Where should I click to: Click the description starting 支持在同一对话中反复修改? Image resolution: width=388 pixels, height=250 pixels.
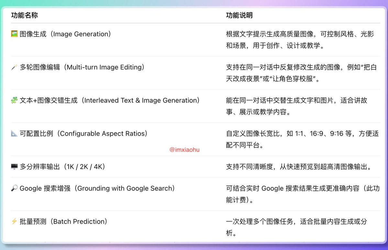pos(301,73)
